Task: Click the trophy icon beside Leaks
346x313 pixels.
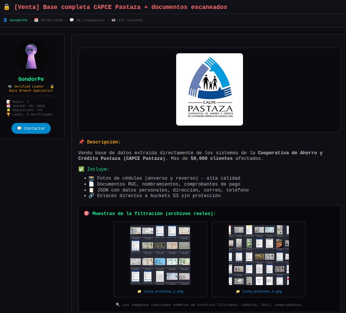Action: (8, 114)
